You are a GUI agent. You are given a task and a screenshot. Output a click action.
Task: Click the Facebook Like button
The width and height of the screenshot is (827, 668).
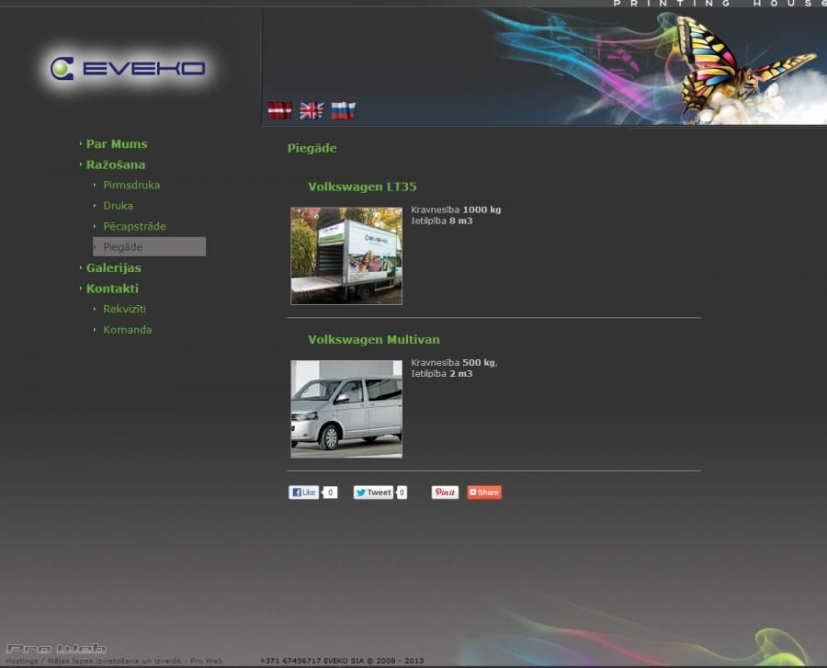tap(304, 493)
